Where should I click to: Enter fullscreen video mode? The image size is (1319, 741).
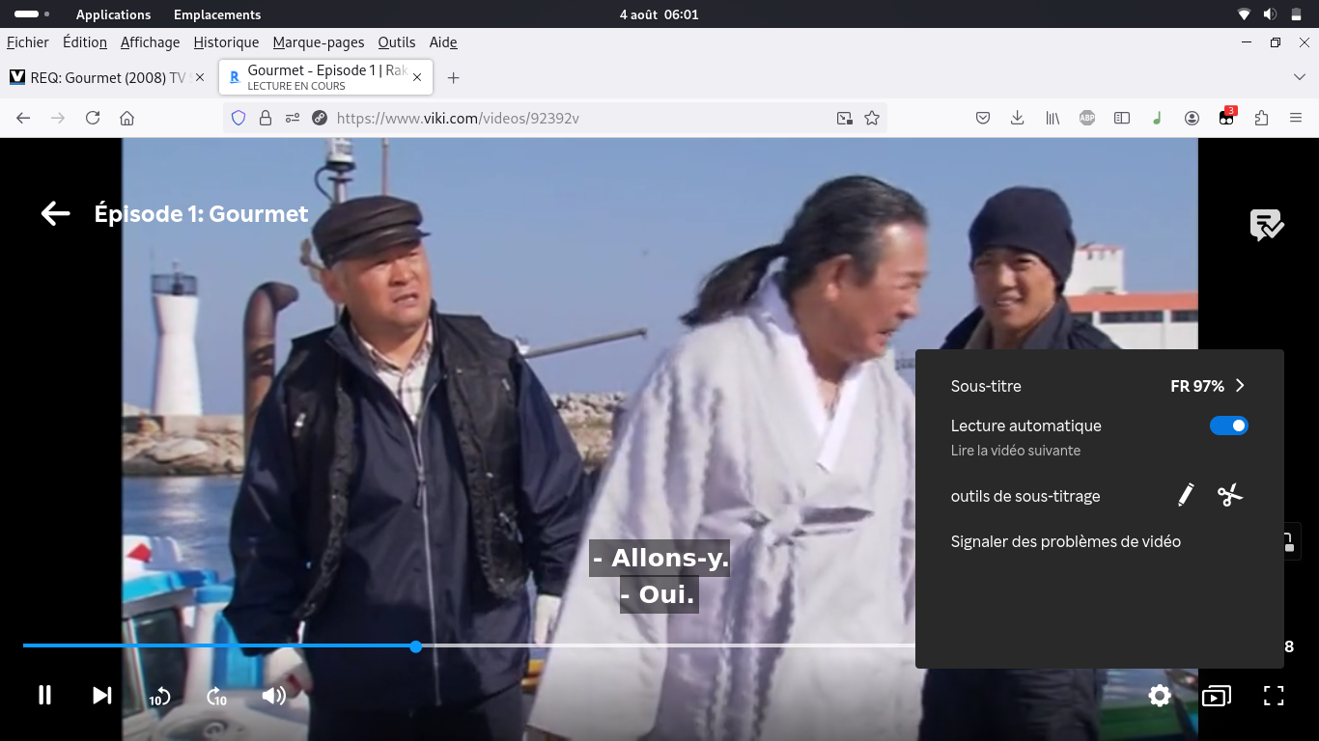click(x=1274, y=695)
